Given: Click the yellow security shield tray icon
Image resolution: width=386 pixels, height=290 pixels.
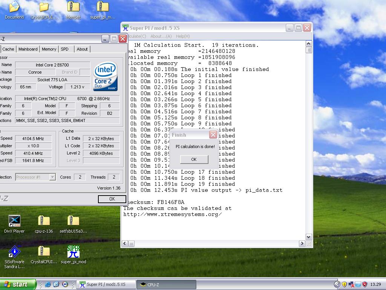Looking at the screenshot, I should (345, 284).
